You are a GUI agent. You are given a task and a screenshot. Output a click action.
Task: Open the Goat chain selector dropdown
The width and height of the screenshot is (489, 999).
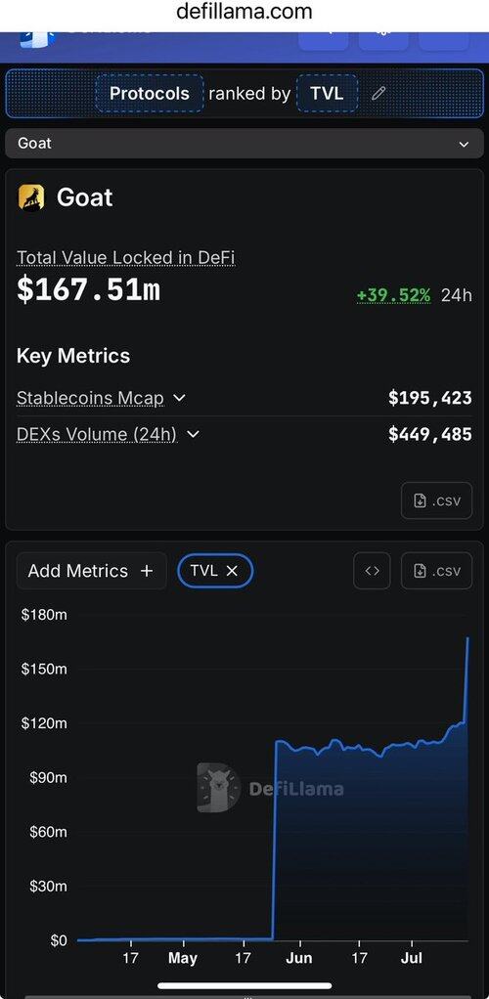click(244, 144)
